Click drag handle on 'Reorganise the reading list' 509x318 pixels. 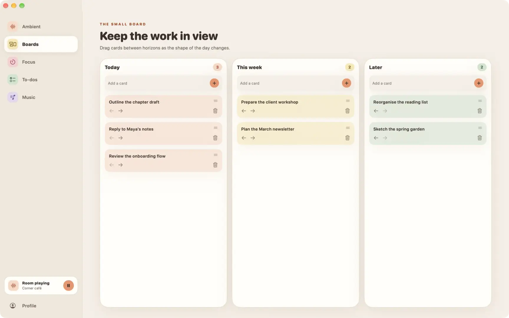(x=480, y=101)
